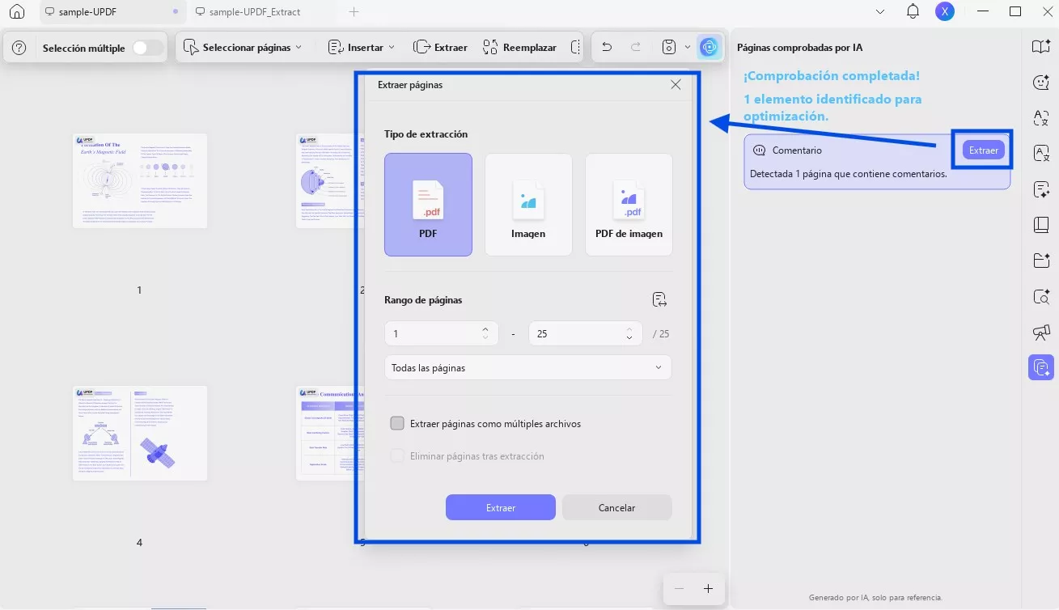This screenshot has width=1059, height=610.
Task: Open the comment tool in right sidebar
Action: [1041, 82]
